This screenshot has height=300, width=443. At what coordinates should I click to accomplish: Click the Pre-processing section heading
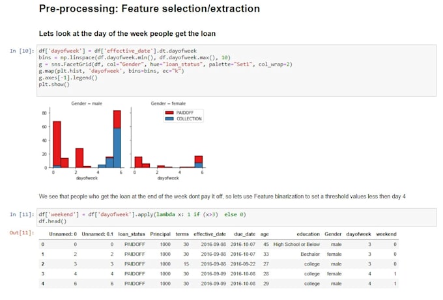[149, 8]
